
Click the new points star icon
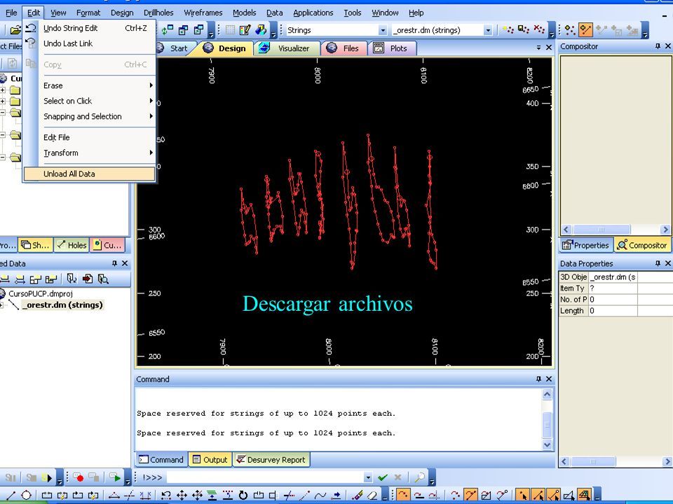coord(508,30)
